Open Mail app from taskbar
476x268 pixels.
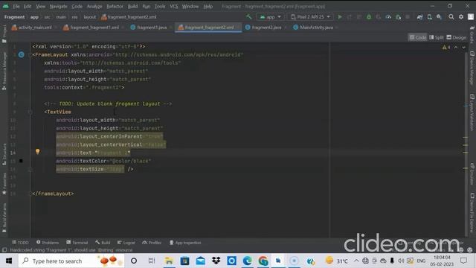click(200, 261)
